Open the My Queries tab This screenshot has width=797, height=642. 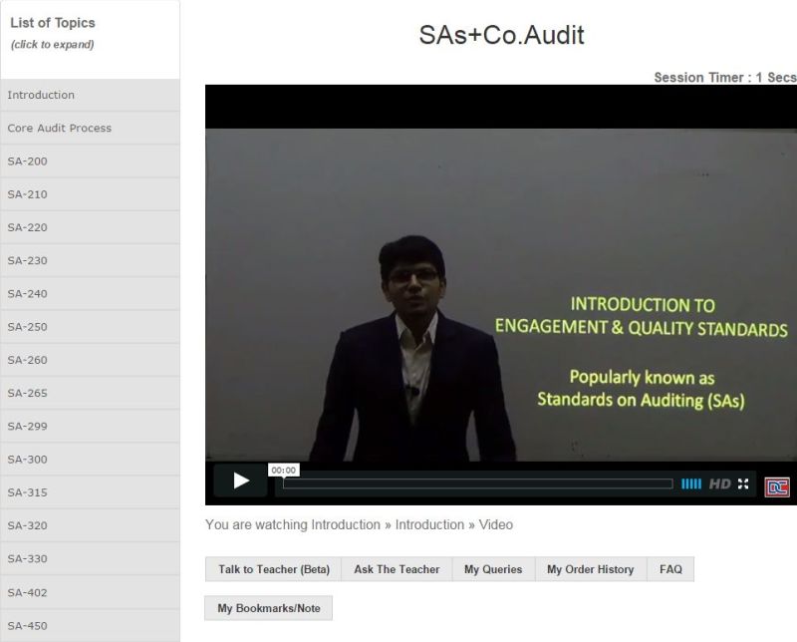[493, 569]
